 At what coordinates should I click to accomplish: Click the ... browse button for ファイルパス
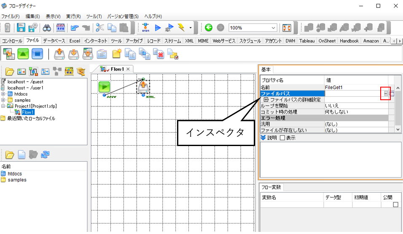click(x=386, y=94)
